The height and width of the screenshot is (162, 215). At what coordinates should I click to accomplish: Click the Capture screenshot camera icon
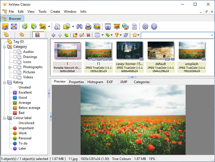click(108, 27)
